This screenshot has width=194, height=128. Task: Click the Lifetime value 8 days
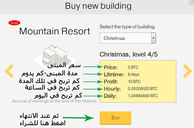coord(133,74)
